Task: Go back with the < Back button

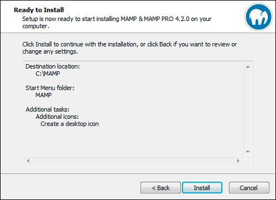Action: (160, 188)
